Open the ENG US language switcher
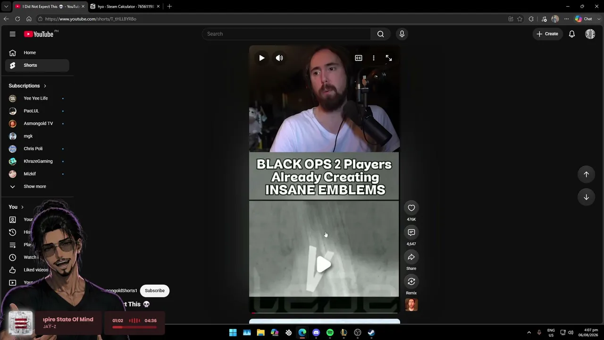Viewport: 604px width, 340px height. point(551,332)
